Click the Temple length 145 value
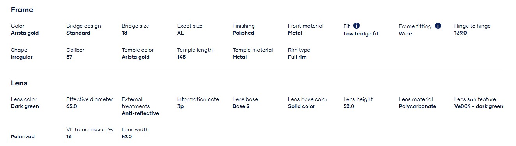The height and width of the screenshot is (146, 516). click(x=181, y=57)
